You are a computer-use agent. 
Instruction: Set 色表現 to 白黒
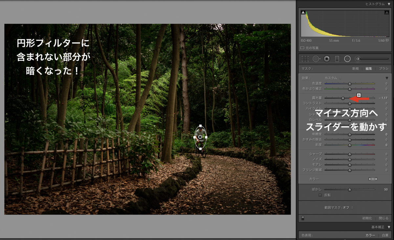[385, 235]
